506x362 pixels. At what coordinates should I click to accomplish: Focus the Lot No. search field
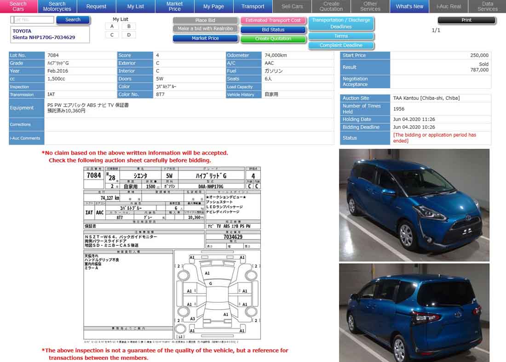(x=32, y=20)
